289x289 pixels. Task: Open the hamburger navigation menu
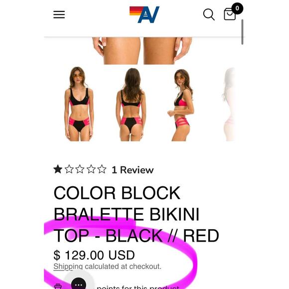pos(59,14)
